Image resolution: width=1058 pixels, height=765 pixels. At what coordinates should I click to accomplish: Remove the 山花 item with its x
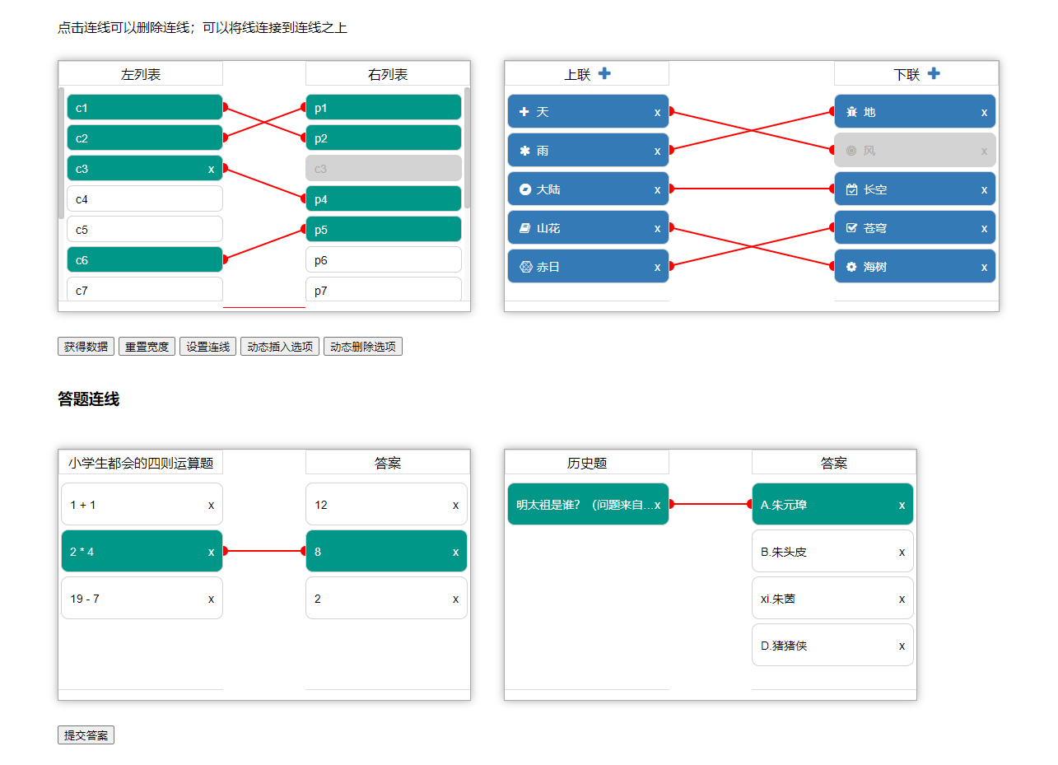click(x=657, y=228)
